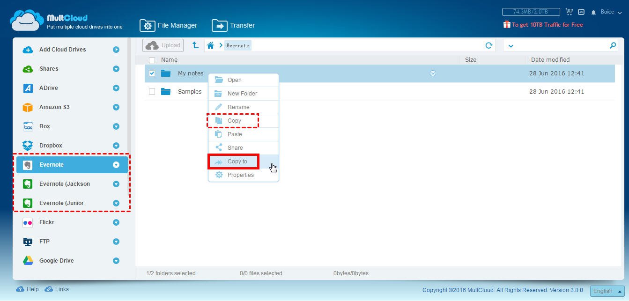Toggle the select-all checkbox in header
The height and width of the screenshot is (301, 629).
tap(152, 60)
